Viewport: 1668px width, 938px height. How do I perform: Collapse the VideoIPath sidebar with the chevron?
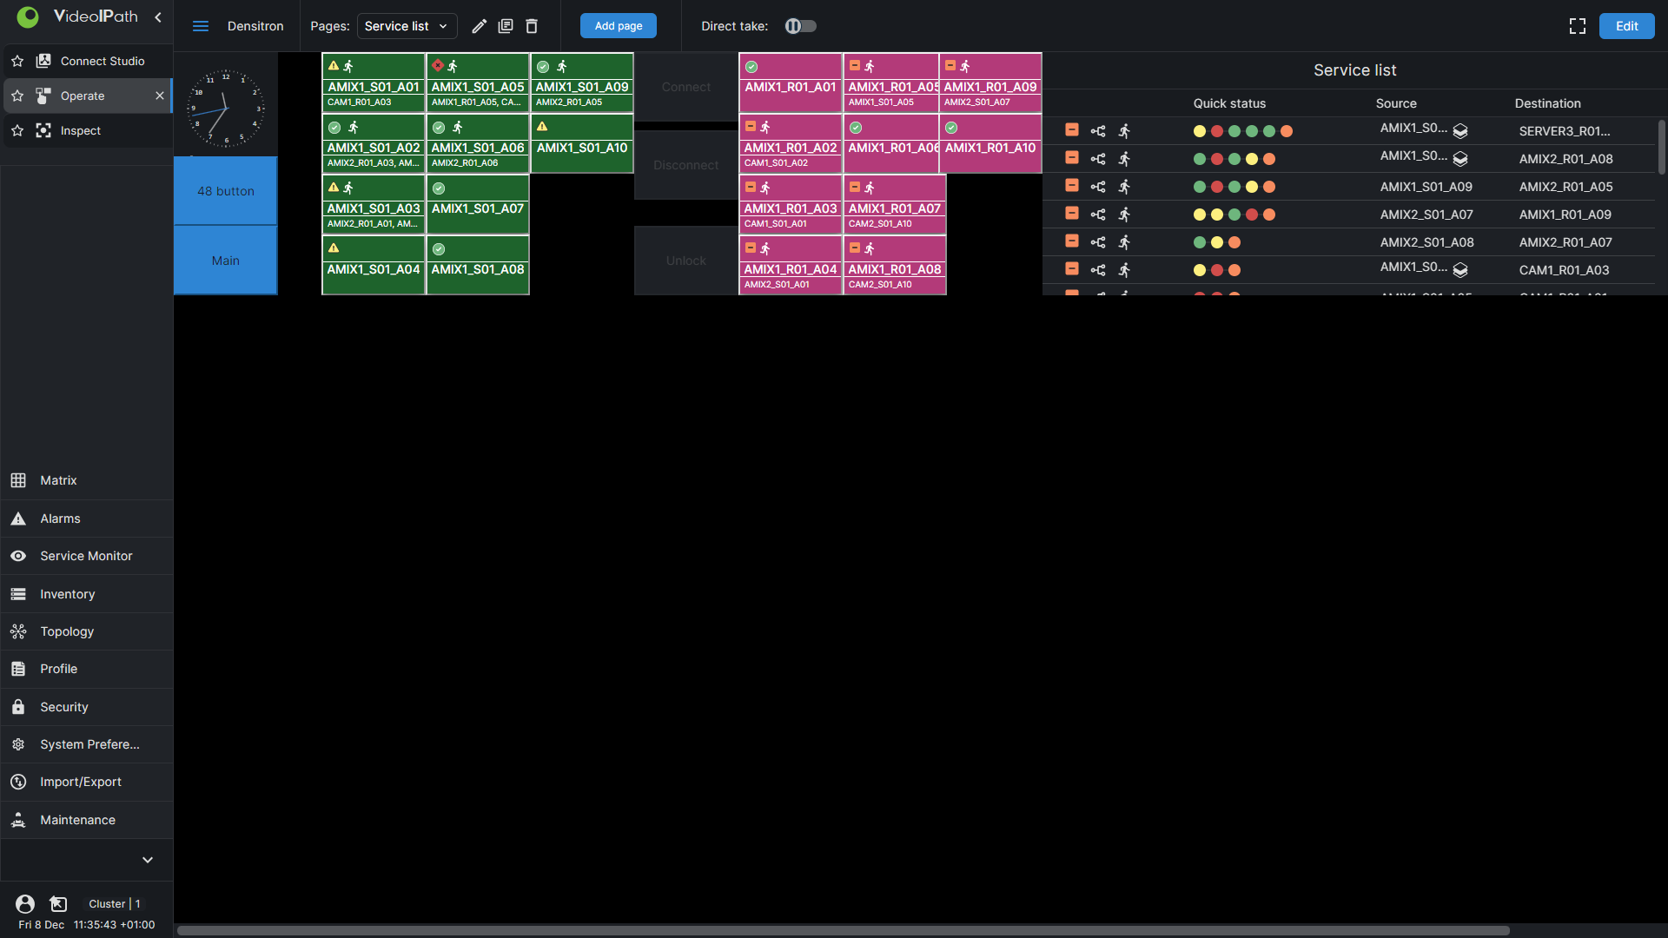point(158,17)
